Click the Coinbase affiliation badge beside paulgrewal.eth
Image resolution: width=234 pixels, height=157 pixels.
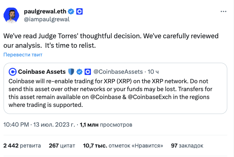pos(79,11)
